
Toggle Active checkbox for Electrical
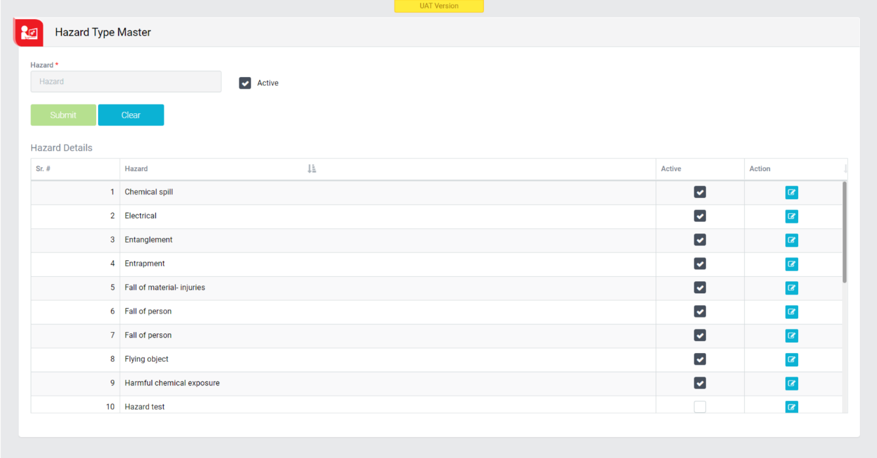point(700,216)
